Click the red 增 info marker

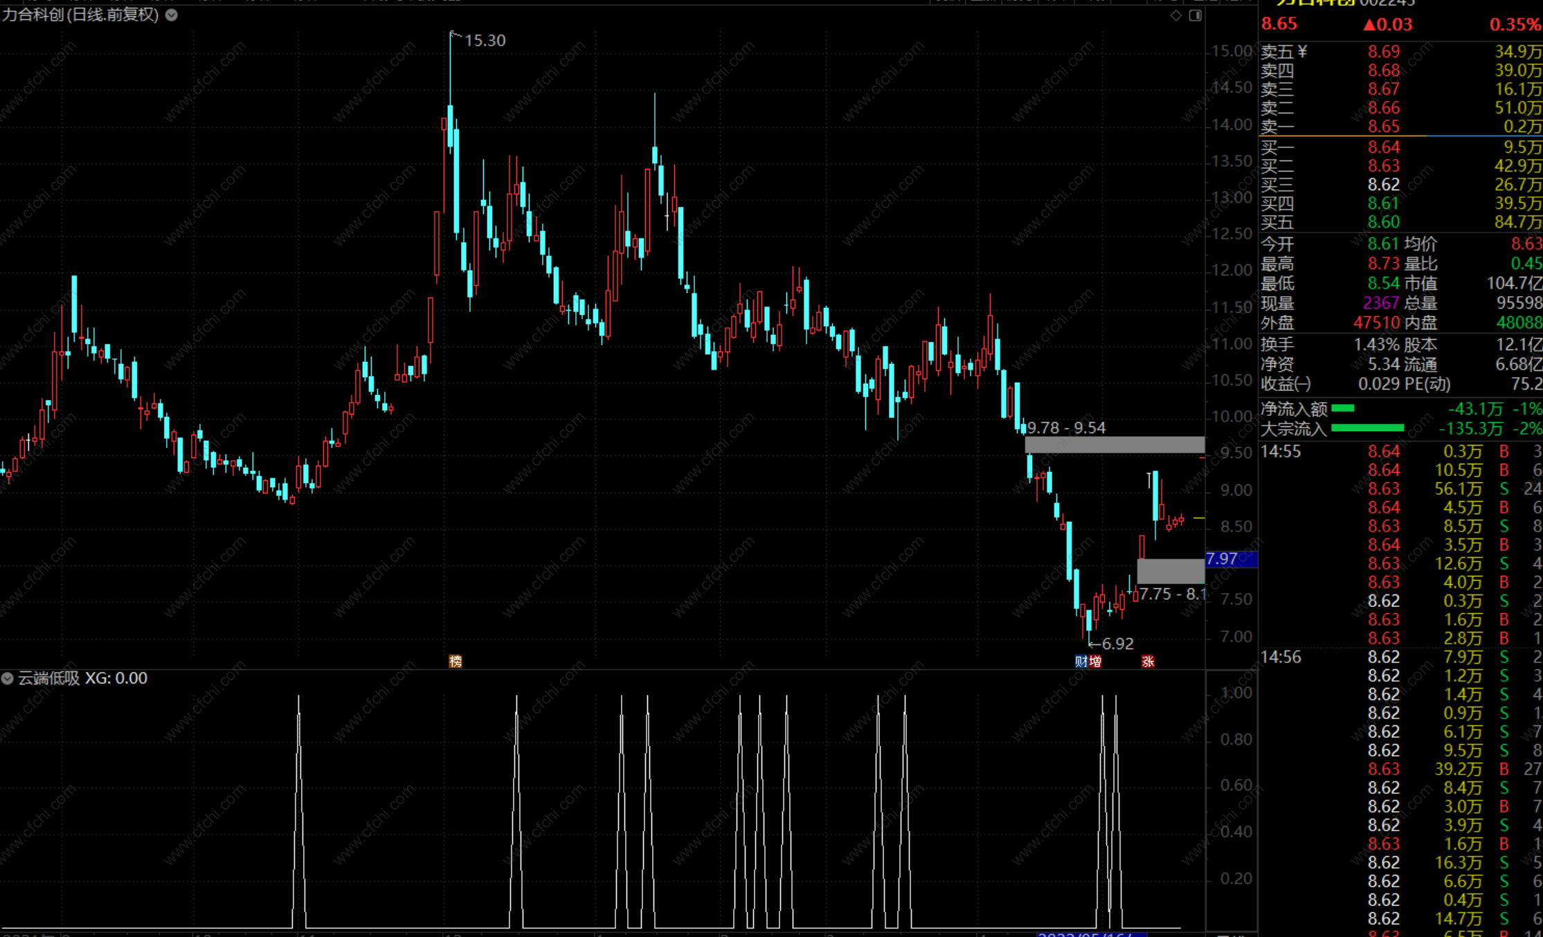coord(1094,662)
